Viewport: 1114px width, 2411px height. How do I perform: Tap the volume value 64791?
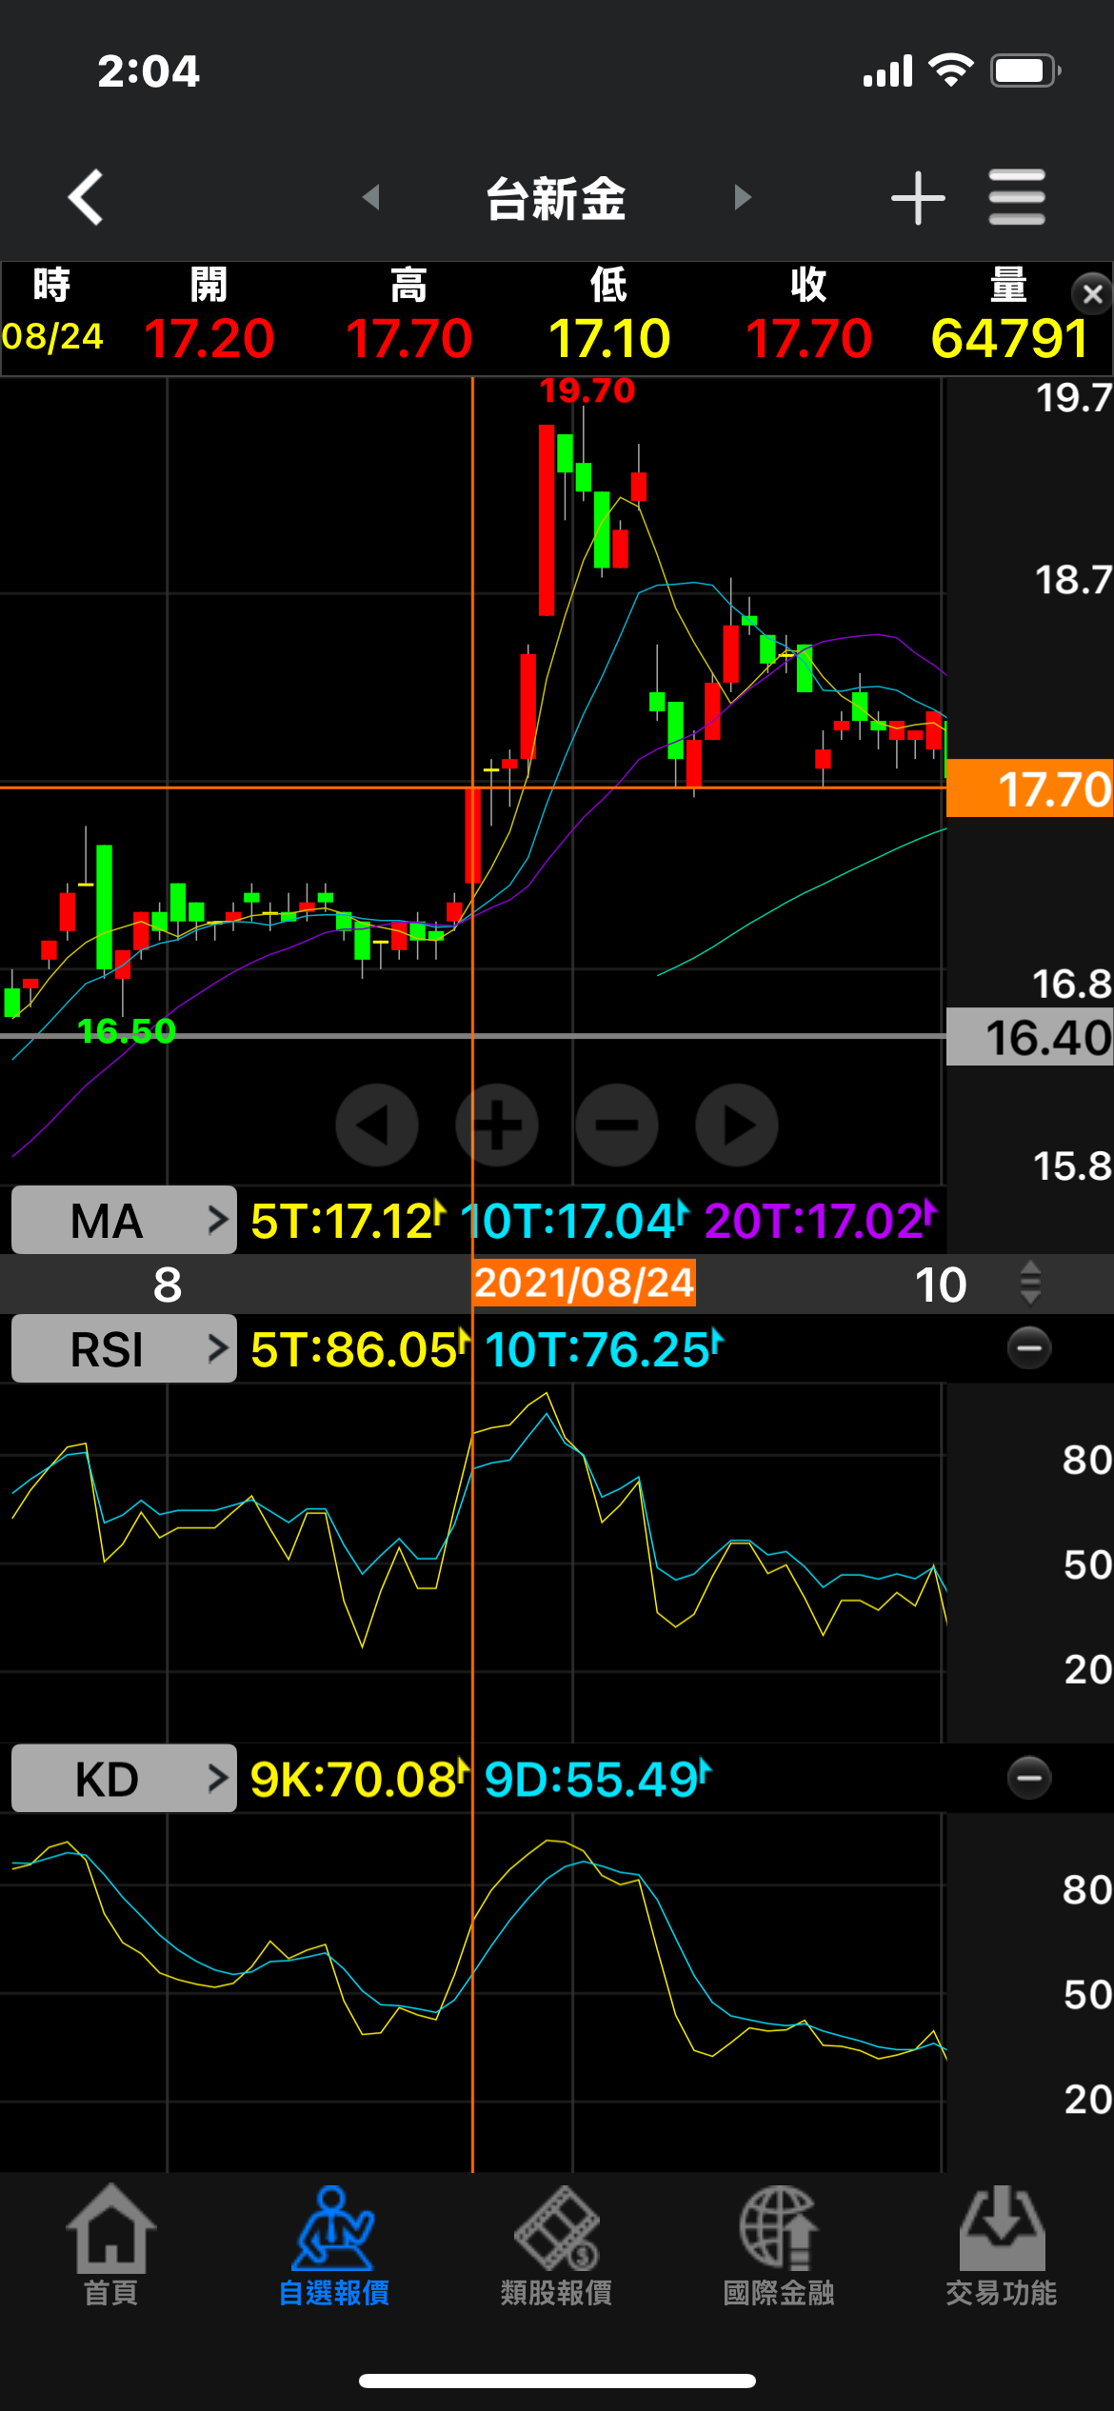1009,338
